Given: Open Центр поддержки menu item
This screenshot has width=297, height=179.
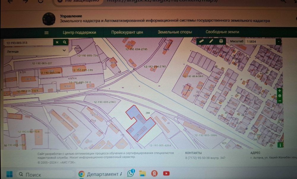Looking at the screenshot, I should click(79, 32).
